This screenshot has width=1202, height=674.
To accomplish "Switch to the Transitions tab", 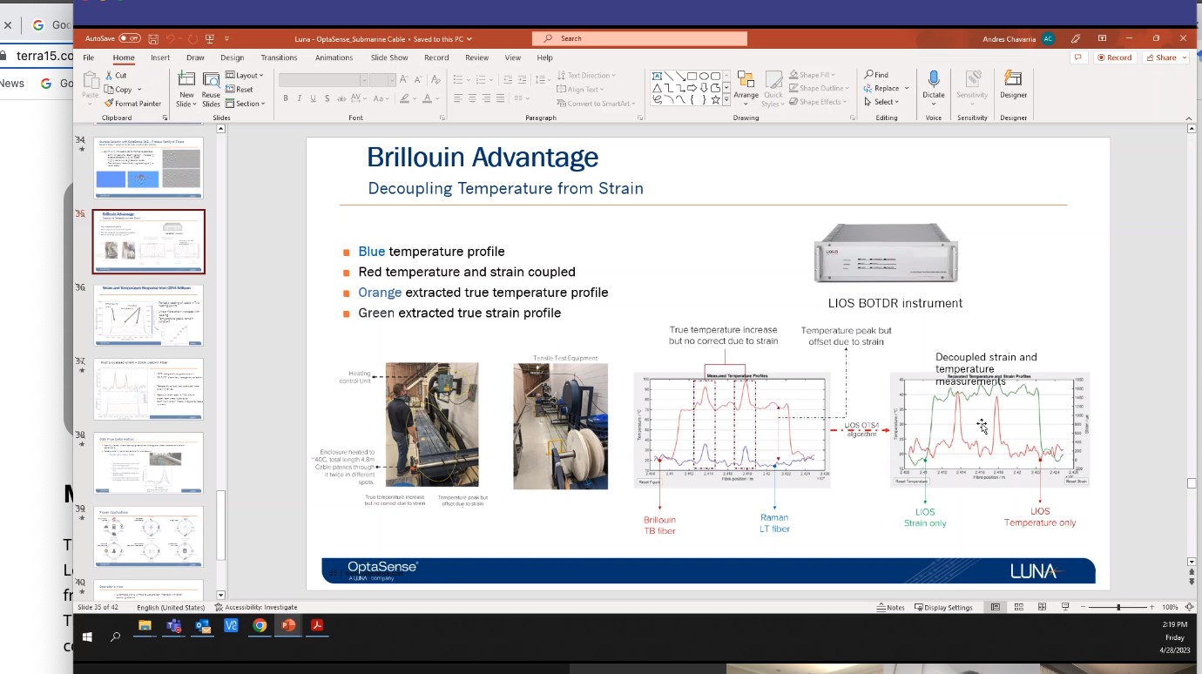I will (x=279, y=57).
